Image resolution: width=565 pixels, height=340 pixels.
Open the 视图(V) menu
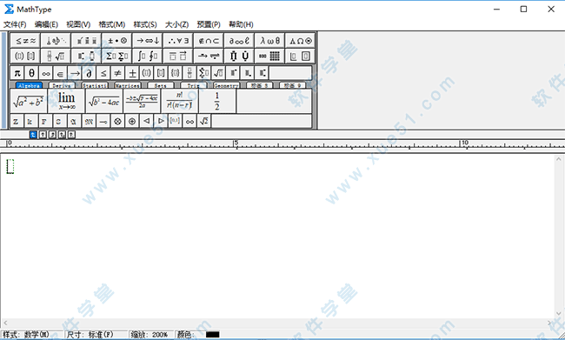[78, 24]
